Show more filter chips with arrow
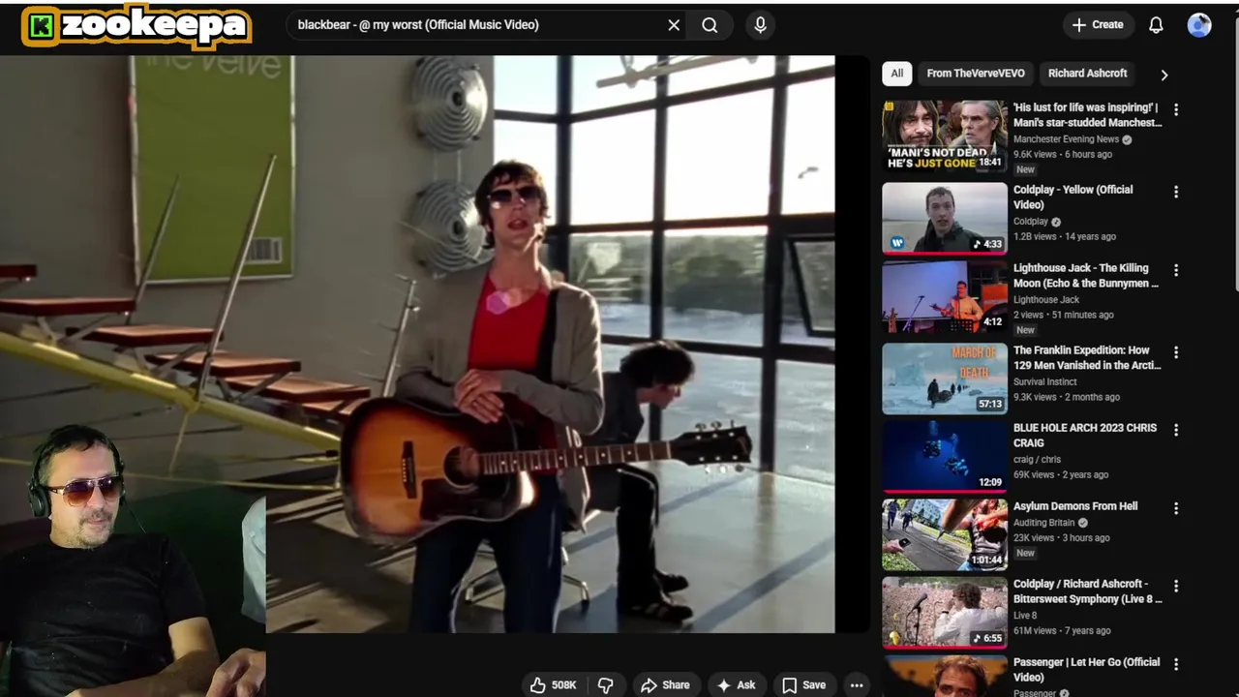1239x697 pixels. (x=1164, y=75)
